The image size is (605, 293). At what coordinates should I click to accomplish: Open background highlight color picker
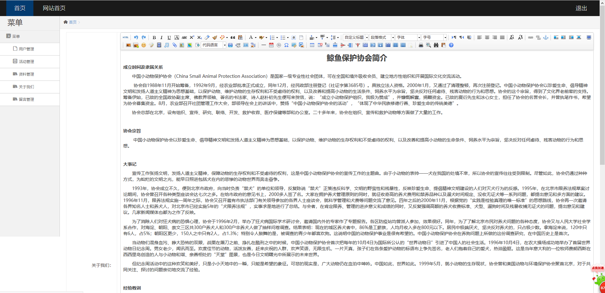click(262, 37)
